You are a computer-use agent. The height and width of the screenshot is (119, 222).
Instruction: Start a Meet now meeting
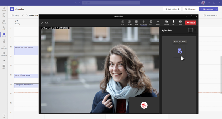190,9
